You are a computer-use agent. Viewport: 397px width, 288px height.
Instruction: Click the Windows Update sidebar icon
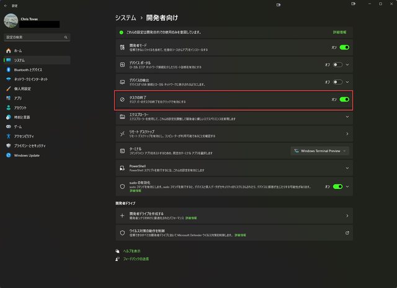[7, 155]
